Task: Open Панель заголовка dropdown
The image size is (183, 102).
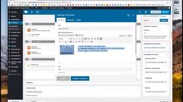Action: click(x=156, y=72)
